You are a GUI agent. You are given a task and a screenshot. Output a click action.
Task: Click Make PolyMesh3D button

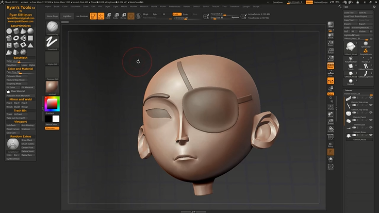(x=361, y=27)
